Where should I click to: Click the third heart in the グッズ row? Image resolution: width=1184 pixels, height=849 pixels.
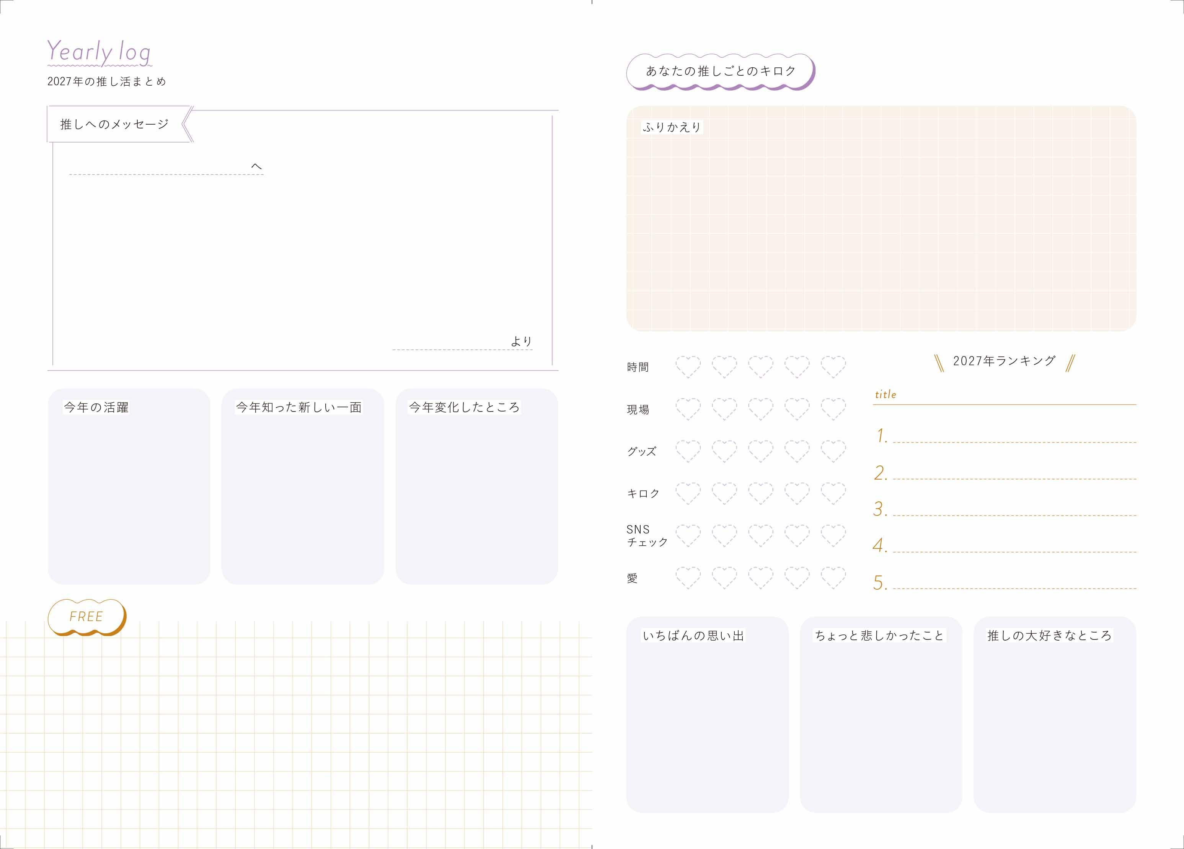pyautogui.click(x=761, y=451)
